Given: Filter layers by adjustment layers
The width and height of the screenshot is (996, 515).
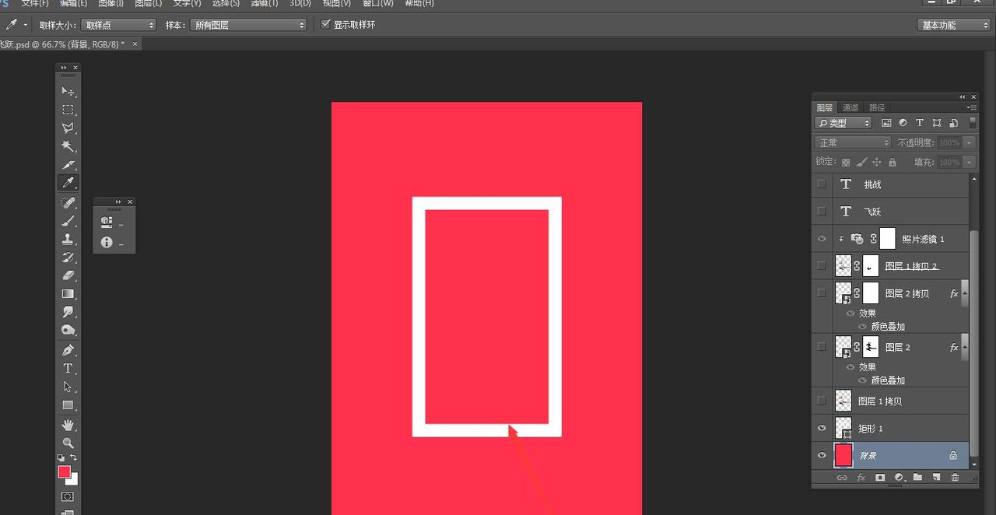Looking at the screenshot, I should coord(903,123).
